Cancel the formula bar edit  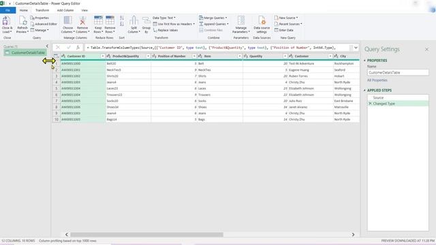(58, 48)
